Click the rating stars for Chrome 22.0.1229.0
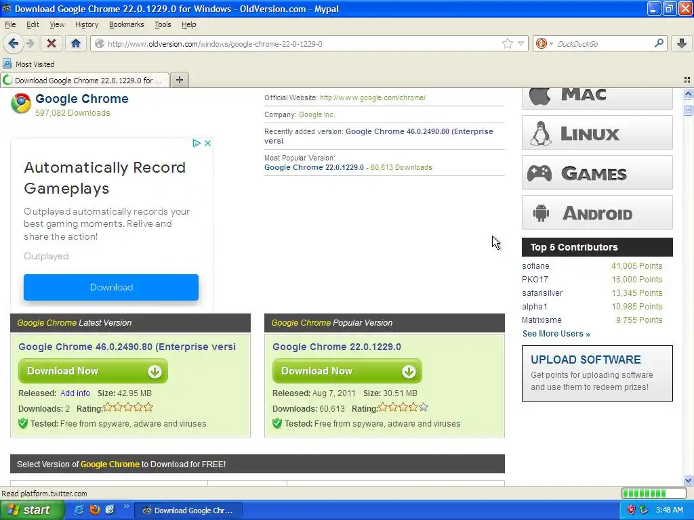This screenshot has width=694, height=520. pos(404,407)
